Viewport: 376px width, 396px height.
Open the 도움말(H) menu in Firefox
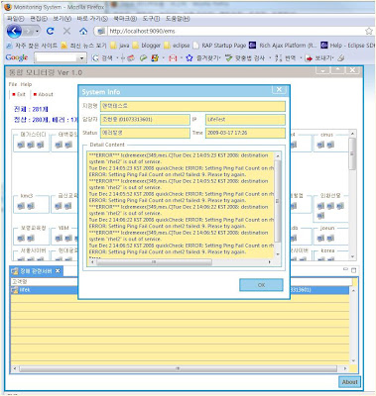(178, 19)
